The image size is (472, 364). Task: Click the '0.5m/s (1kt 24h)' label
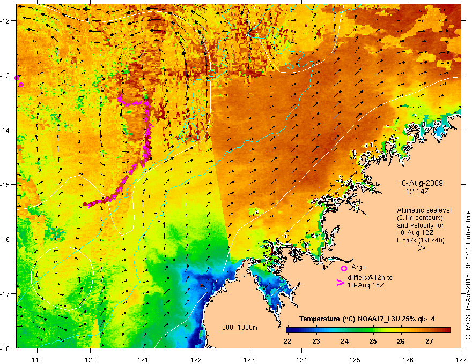point(421,240)
